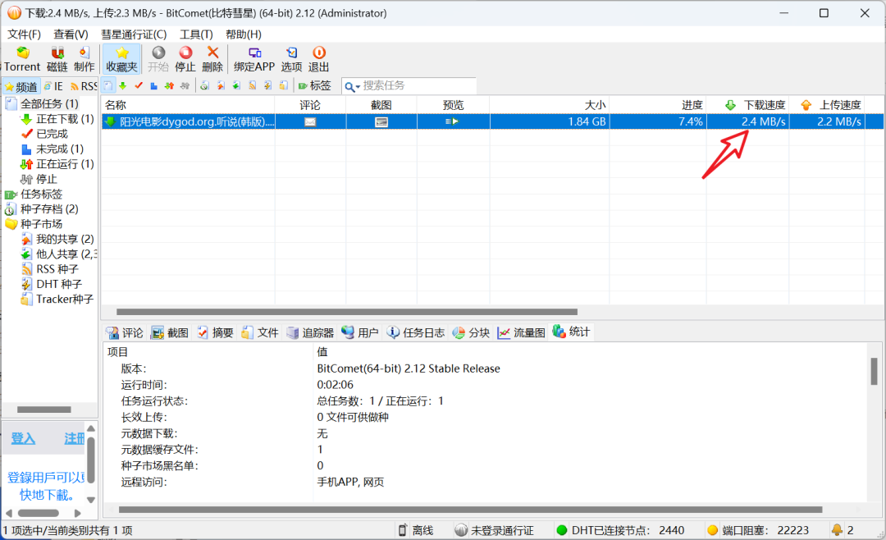Click the 开始 start button

coord(158,59)
